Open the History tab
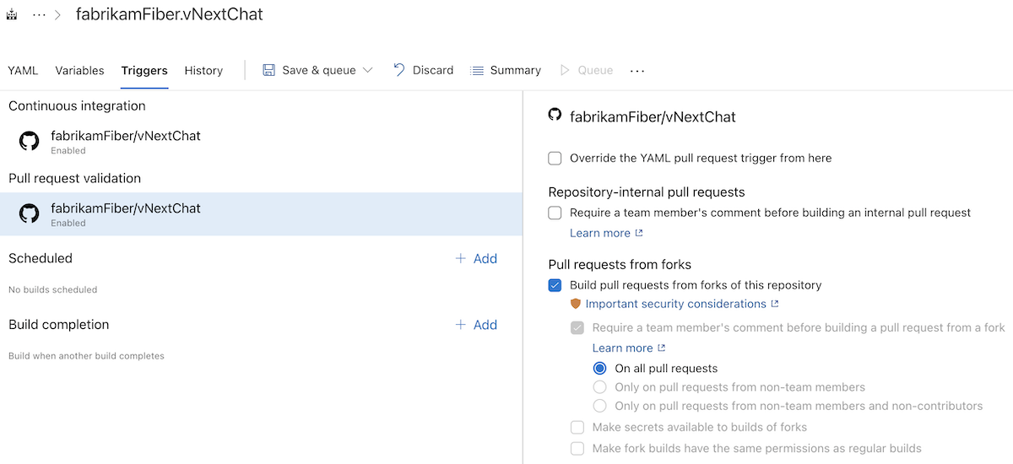This screenshot has width=1013, height=464. click(x=203, y=70)
